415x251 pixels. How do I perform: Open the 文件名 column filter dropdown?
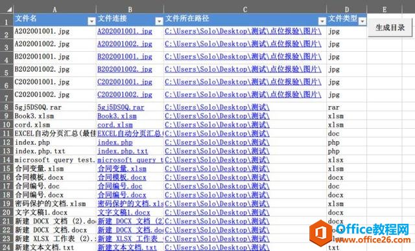[x=91, y=21]
